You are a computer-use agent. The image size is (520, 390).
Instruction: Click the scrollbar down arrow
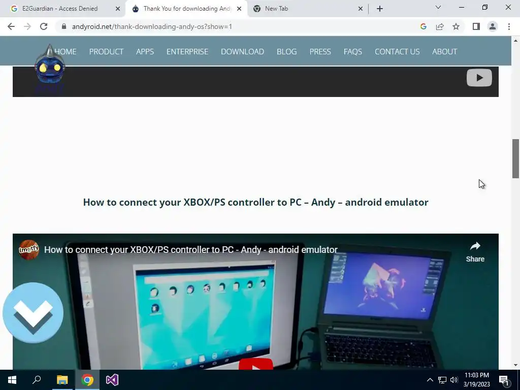click(x=515, y=365)
